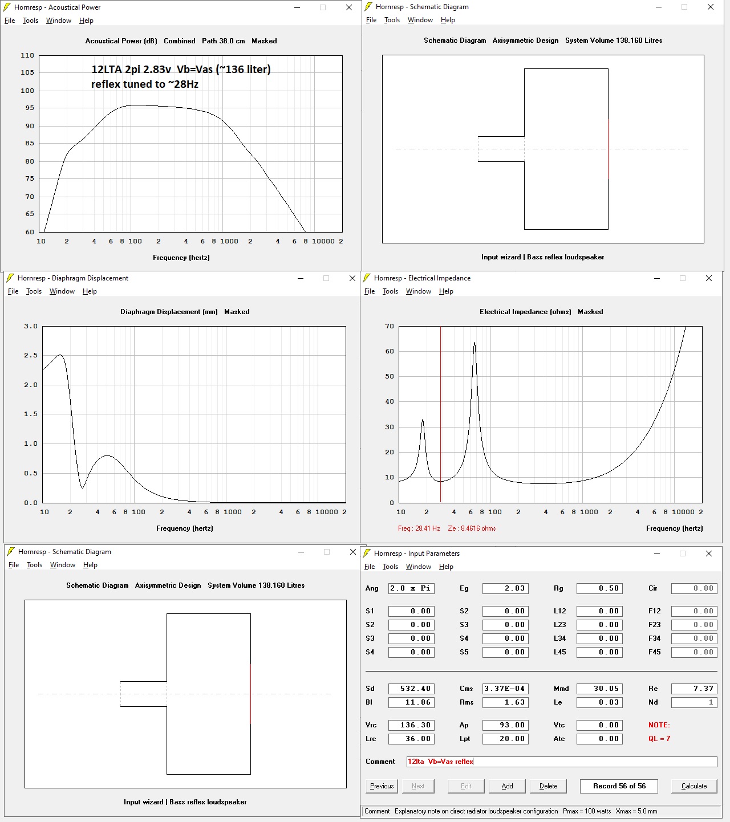Viewport: 730px width, 822px height.
Task: Open Help menu in Diaphragm Displacement window
Action: pyautogui.click(x=90, y=291)
